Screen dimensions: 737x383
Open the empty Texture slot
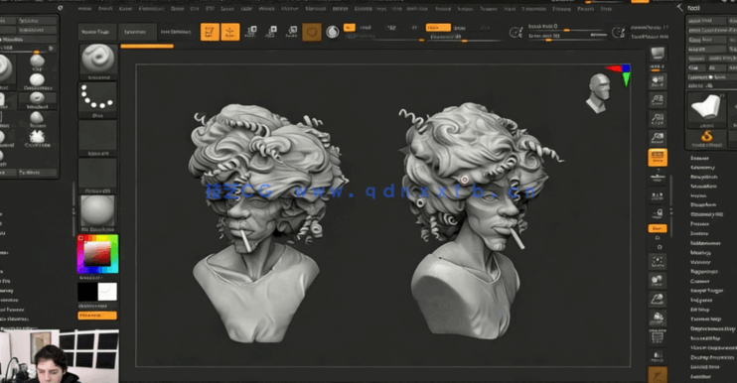pyautogui.click(x=97, y=176)
